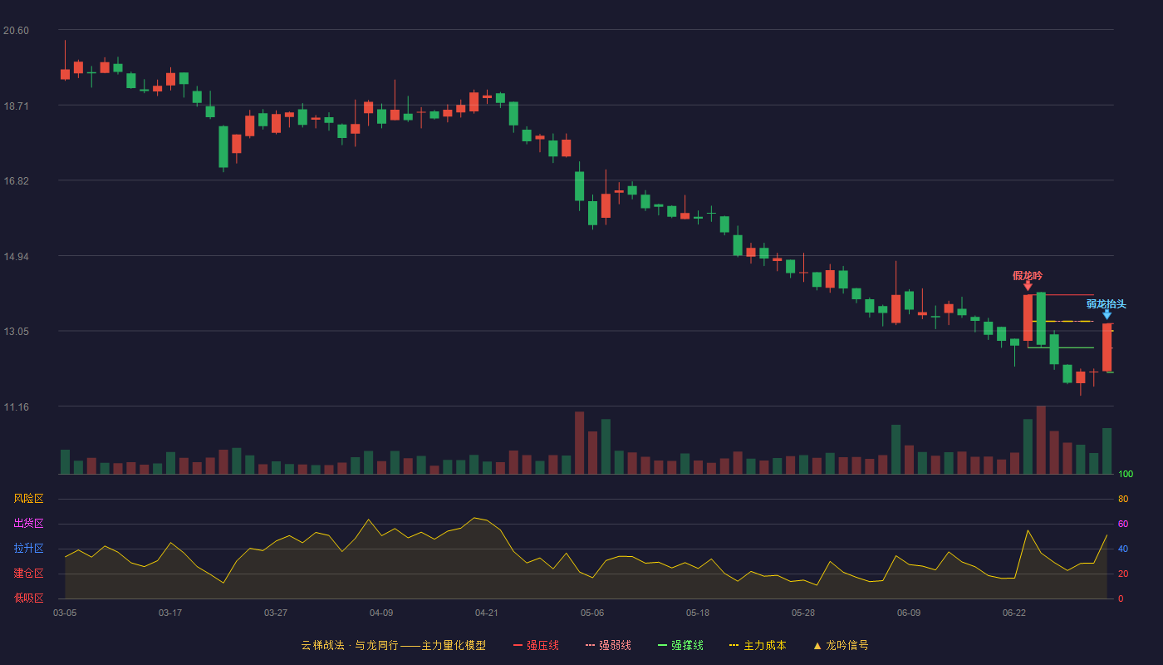This screenshot has height=665, width=1163.
Task: Toggle the 强撑线 legend item
Action: click(680, 645)
